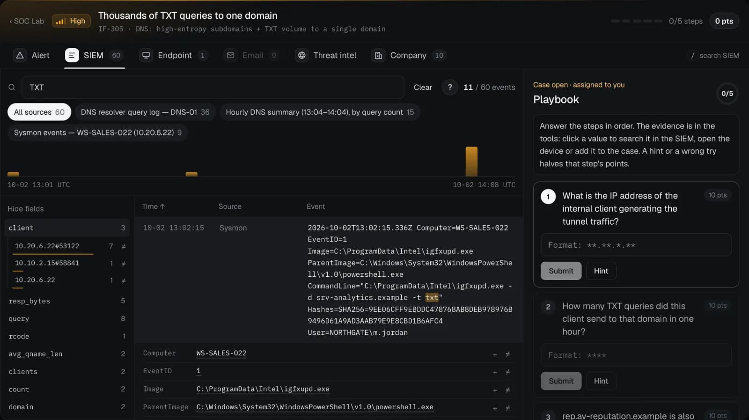Expand the rcode field
Screen dimensions: 749x420
point(67,336)
